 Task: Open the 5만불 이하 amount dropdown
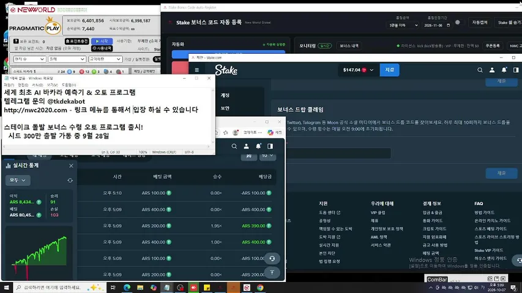(403, 25)
